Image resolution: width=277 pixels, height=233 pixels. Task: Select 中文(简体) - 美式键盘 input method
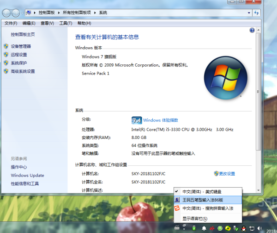(x=208, y=192)
